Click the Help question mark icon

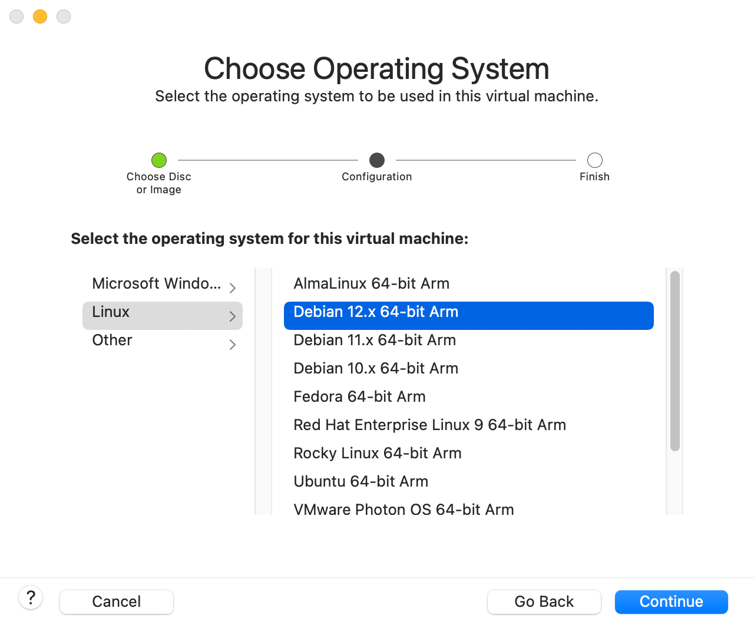pos(31,597)
